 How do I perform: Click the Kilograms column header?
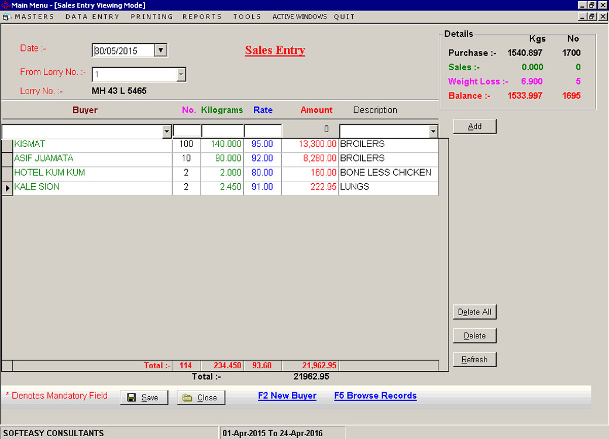222,110
